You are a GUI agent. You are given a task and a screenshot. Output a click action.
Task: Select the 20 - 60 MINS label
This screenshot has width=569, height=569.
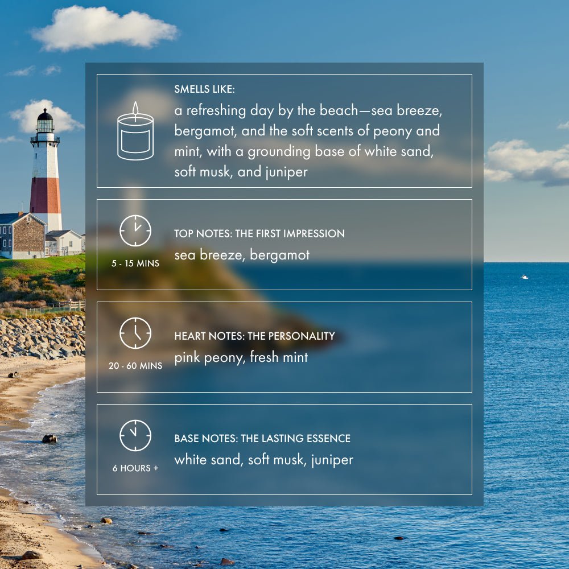click(135, 366)
